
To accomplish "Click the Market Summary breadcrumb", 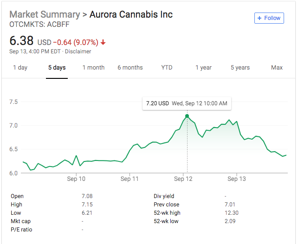I will click(45, 14).
